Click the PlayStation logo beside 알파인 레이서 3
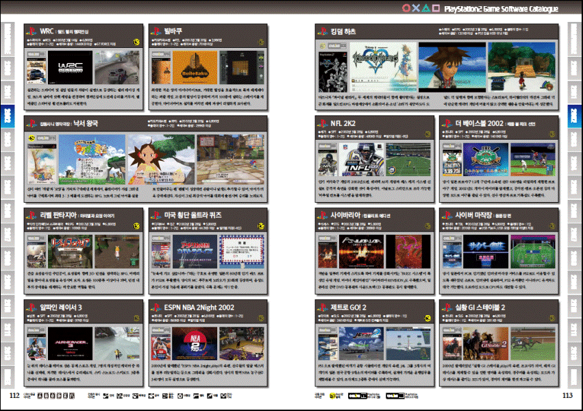Viewport: 583px width, 411px height. (32, 308)
